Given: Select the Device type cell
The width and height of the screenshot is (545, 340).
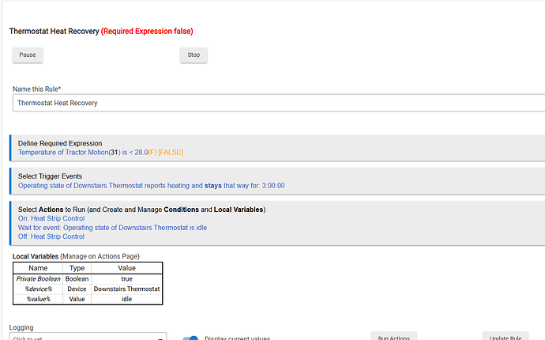Looking at the screenshot, I should coord(77,289).
